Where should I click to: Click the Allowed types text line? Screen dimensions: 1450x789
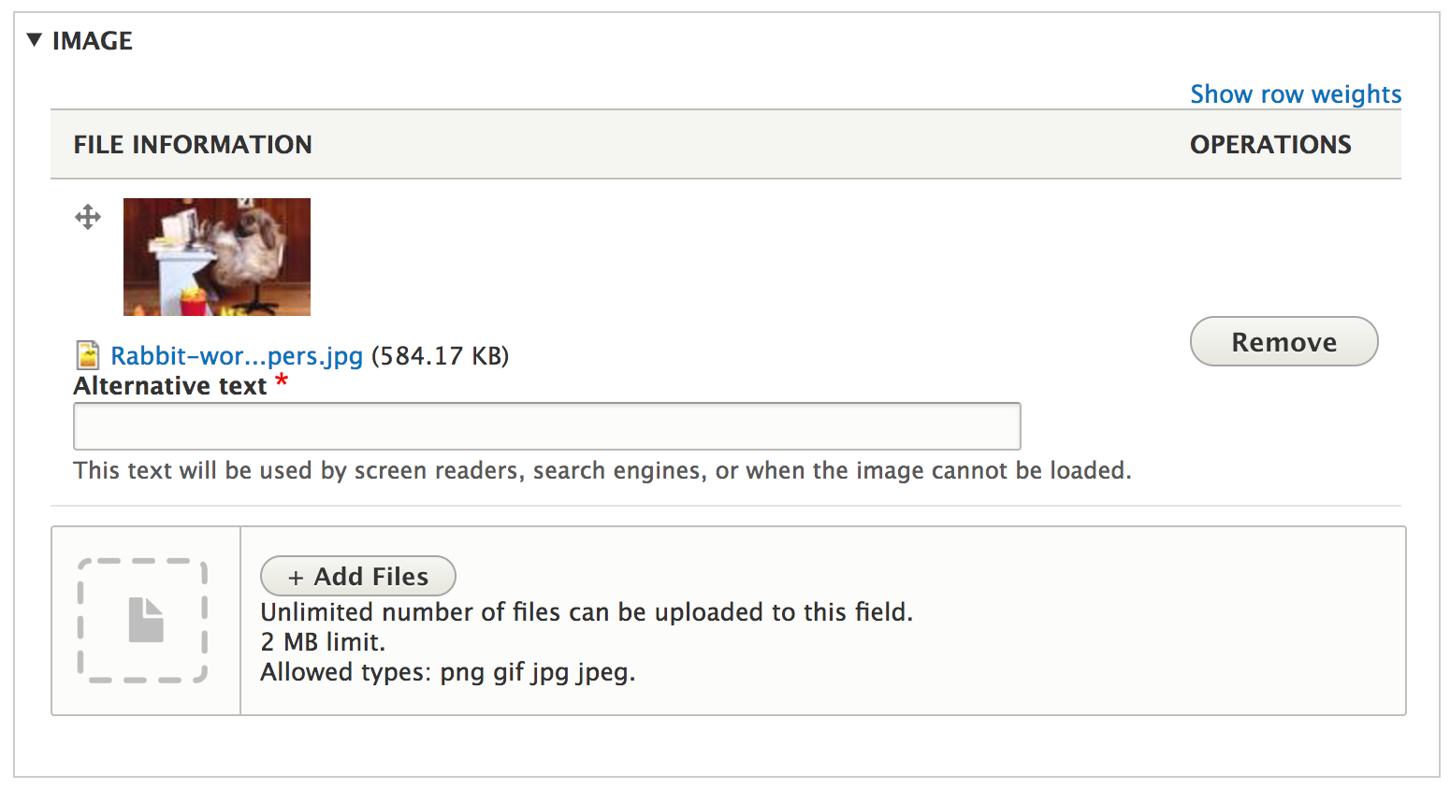coord(448,672)
